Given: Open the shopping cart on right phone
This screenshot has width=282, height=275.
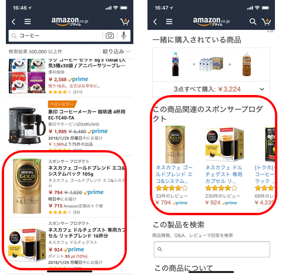Looking at the screenshot, I should [266, 22].
